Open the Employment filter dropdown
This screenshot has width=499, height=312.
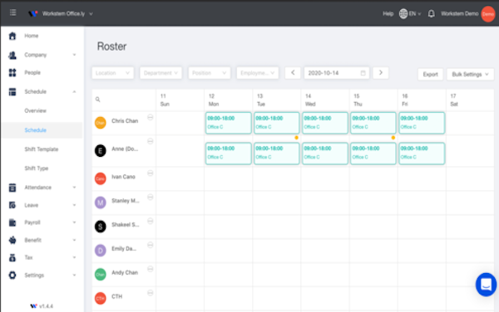pyautogui.click(x=258, y=73)
